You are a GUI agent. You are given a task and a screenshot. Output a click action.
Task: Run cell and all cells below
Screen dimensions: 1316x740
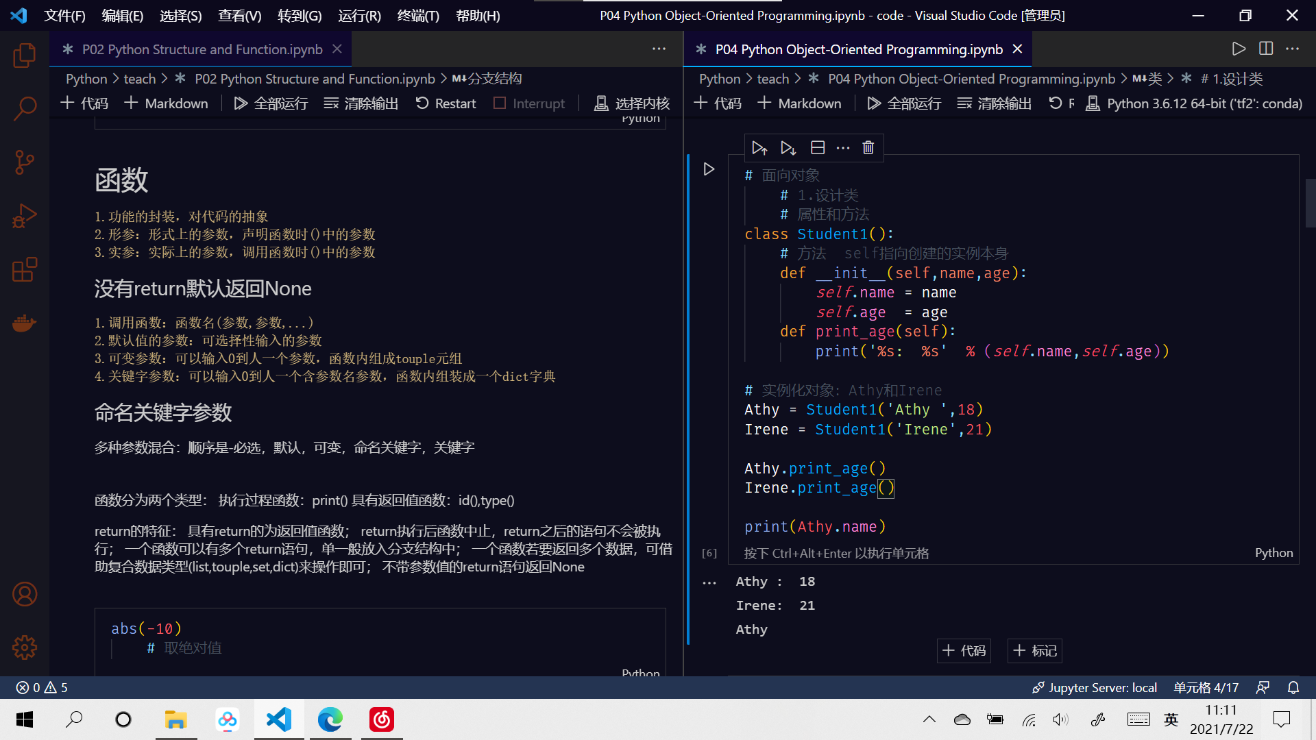787,147
